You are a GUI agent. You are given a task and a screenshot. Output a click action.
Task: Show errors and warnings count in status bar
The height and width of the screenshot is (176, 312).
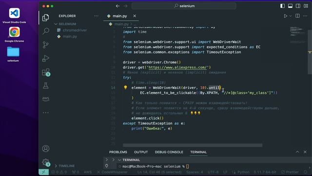(x=59, y=172)
